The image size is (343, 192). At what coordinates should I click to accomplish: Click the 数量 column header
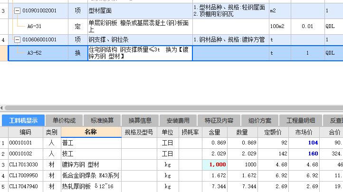242,132
